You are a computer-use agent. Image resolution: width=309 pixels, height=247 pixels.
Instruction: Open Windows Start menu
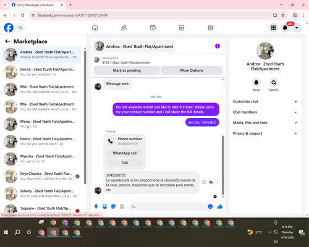tap(6, 232)
